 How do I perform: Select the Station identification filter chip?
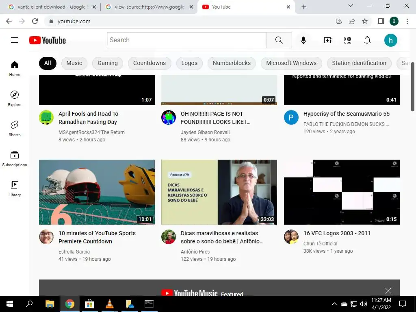pyautogui.click(x=359, y=63)
